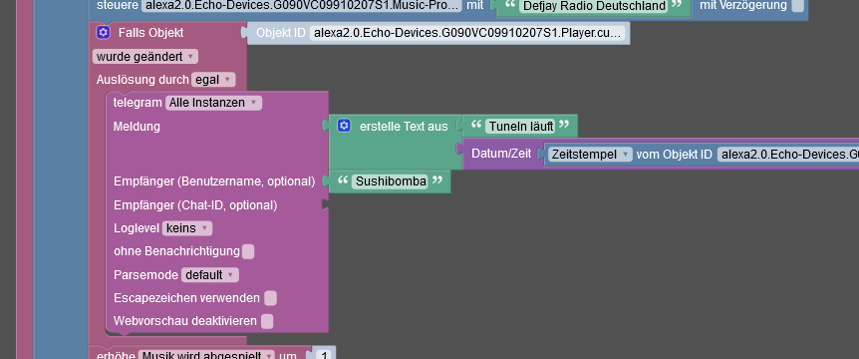The height and width of the screenshot is (359, 859).
Task: Click object ID after vom Objekt ID
Action: point(788,154)
